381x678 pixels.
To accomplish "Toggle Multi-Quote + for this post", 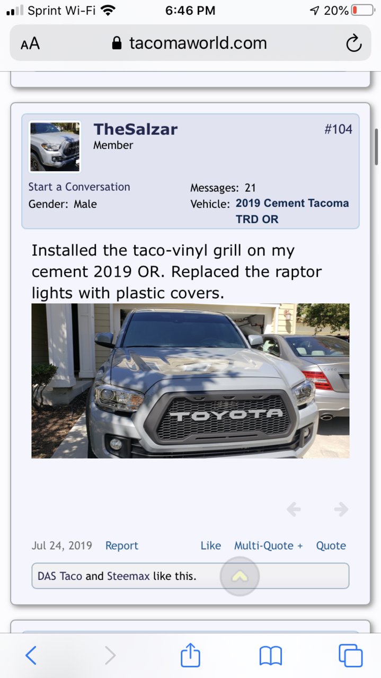I will coord(269,545).
